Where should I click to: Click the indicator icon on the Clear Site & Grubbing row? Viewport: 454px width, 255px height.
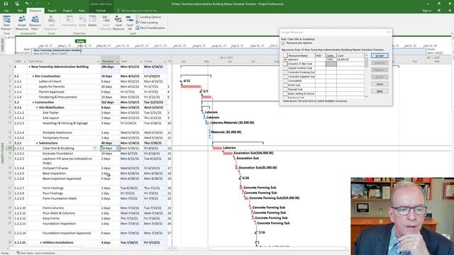94,148
